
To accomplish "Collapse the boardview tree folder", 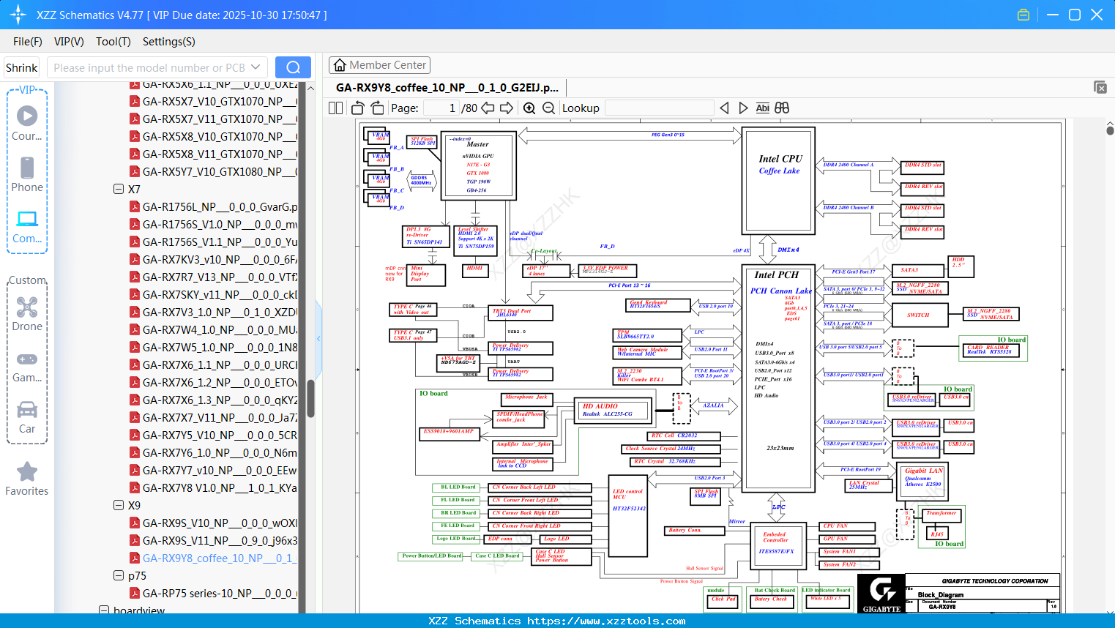I will tap(104, 610).
